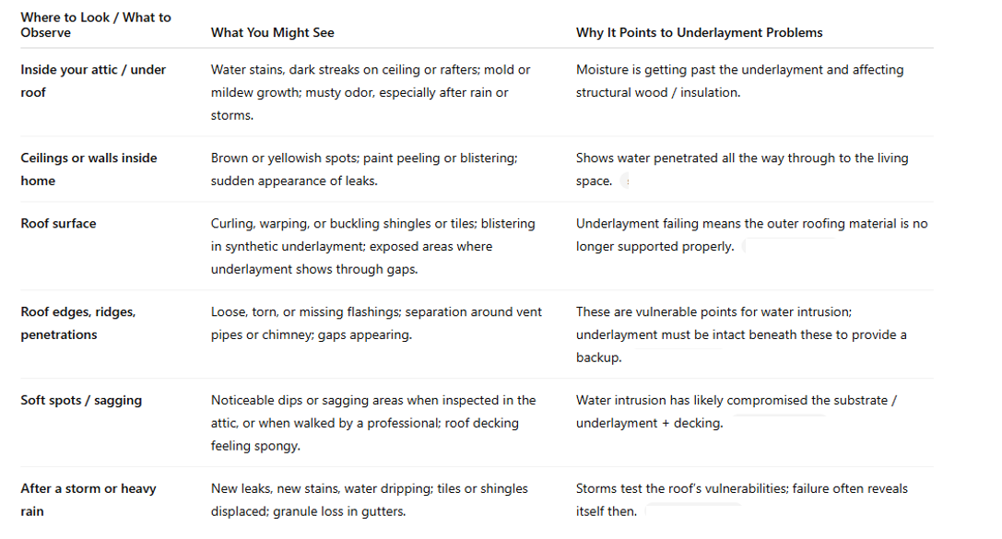Click the "Ceilings or walls inside home" label
The image size is (1002, 539).
(88, 170)
